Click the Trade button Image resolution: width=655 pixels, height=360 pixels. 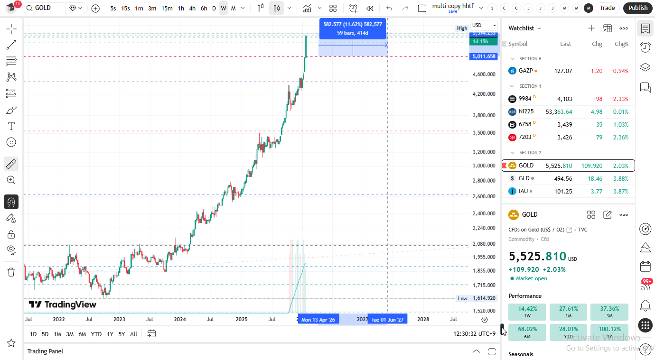point(607,8)
